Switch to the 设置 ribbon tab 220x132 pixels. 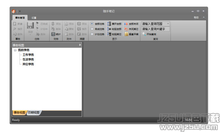coord(34,18)
